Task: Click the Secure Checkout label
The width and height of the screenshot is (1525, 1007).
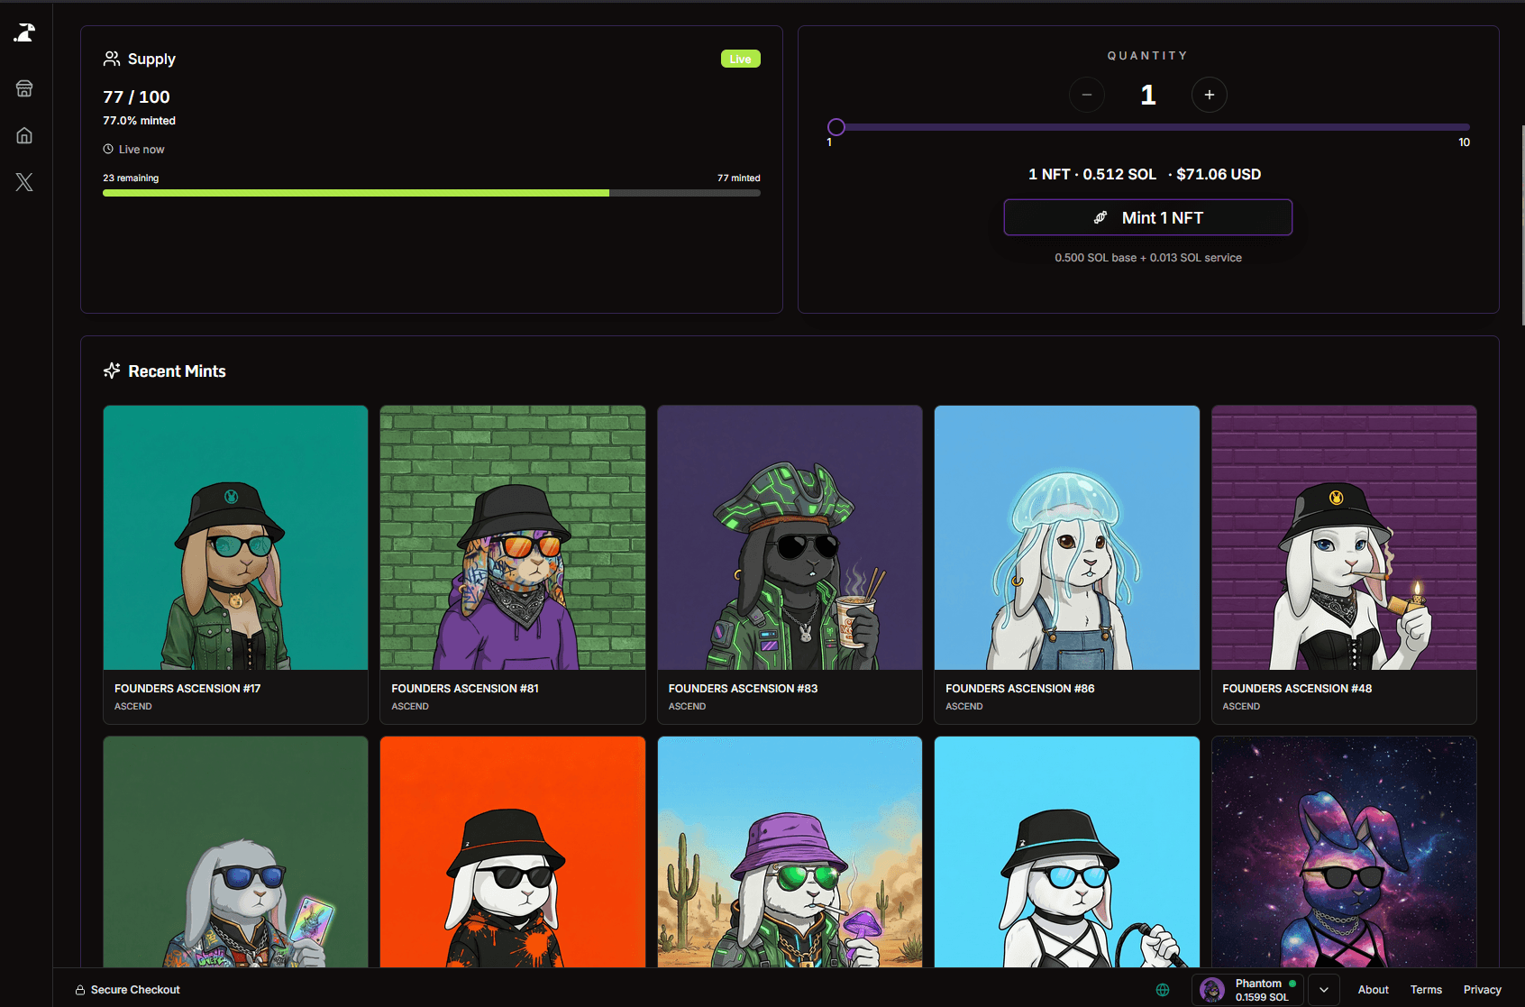Action: click(x=135, y=990)
